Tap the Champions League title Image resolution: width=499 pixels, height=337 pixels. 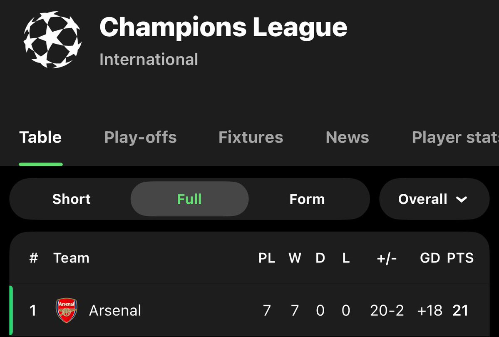click(x=223, y=27)
